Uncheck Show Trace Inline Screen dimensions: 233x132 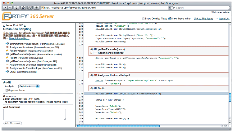coord(169,19)
